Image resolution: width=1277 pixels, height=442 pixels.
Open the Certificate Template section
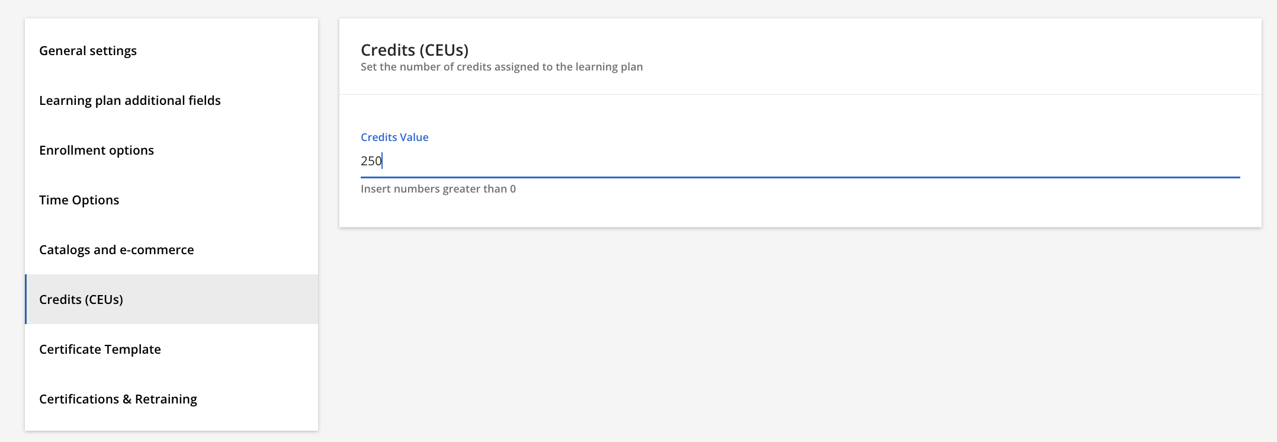coord(171,350)
